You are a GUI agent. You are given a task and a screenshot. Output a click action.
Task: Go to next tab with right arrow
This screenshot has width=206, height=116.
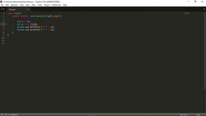point(4,9)
